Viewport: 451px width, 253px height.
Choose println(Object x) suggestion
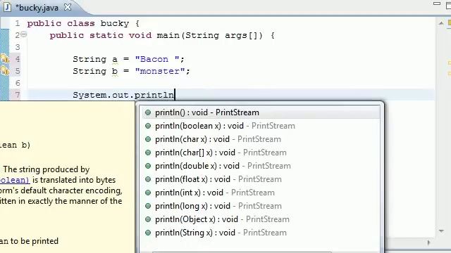click(x=261, y=219)
